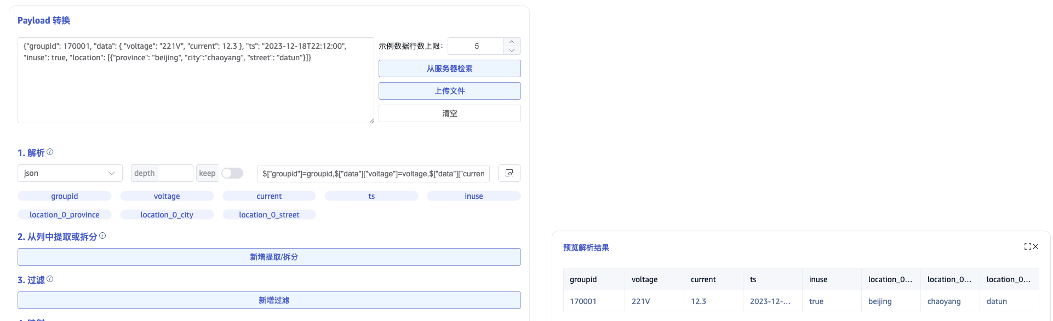Increase the 示例数据行数上限 value with up arrow
The height and width of the screenshot is (321, 1053).
pyautogui.click(x=511, y=42)
